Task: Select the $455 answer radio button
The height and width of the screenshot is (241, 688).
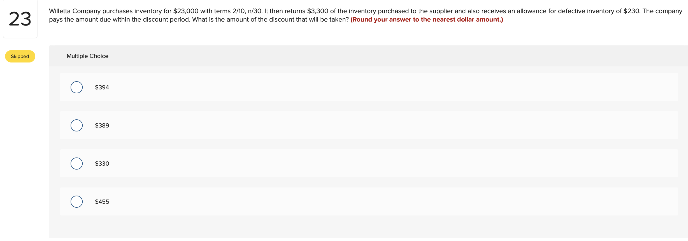Action: pyautogui.click(x=76, y=201)
